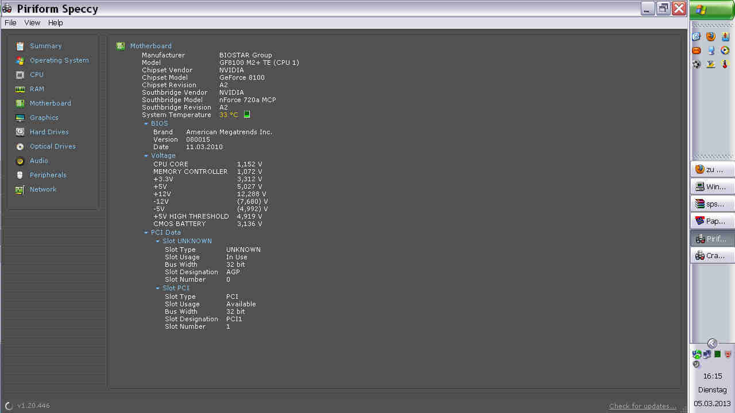Switch to the 'Win...' taskbar button

pos(712,186)
